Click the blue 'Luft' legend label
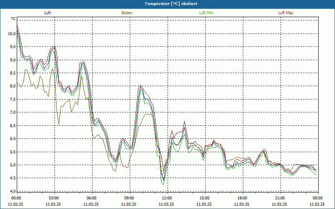 (x=47, y=13)
